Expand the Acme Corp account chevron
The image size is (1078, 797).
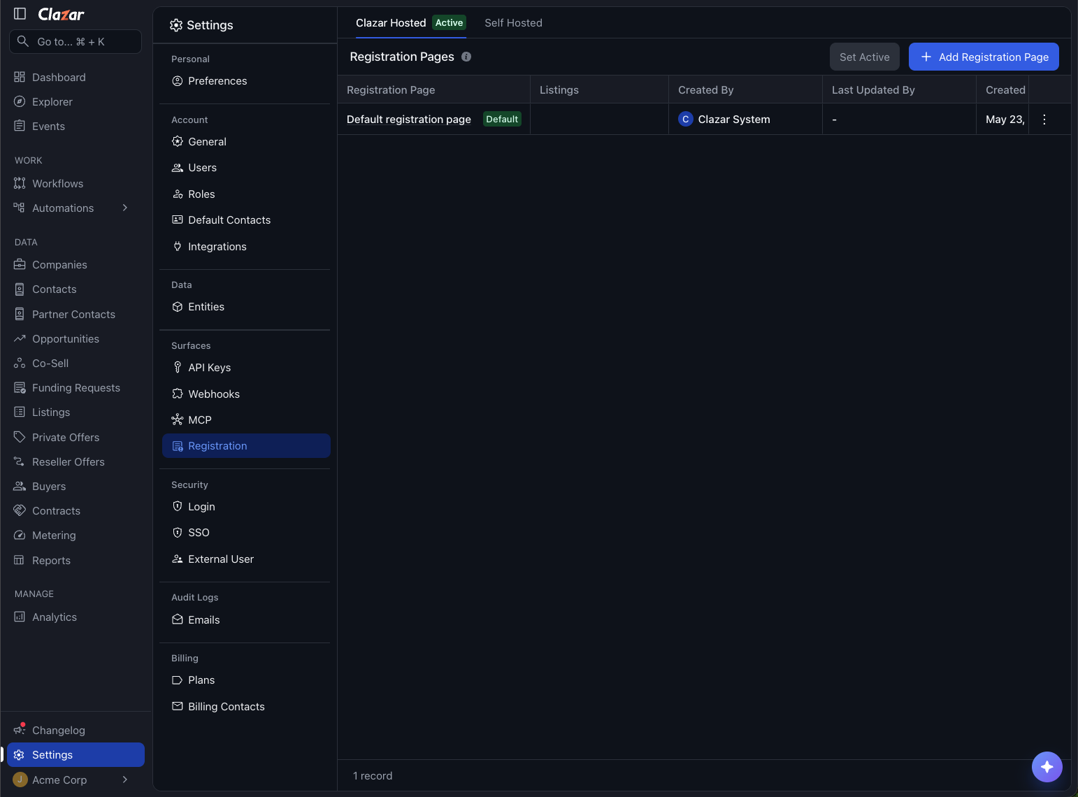coord(125,780)
